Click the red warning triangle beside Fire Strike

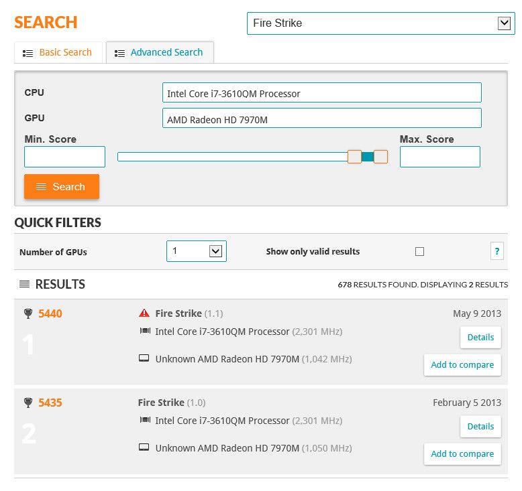pos(144,313)
